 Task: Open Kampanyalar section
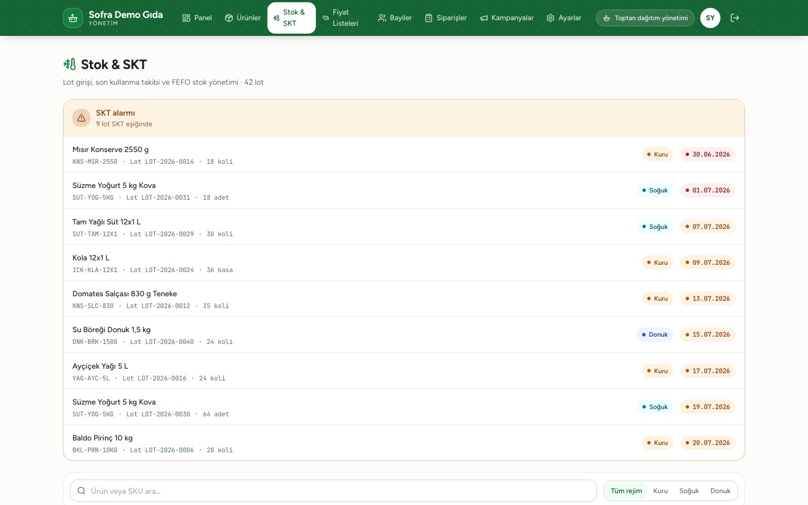(x=507, y=18)
